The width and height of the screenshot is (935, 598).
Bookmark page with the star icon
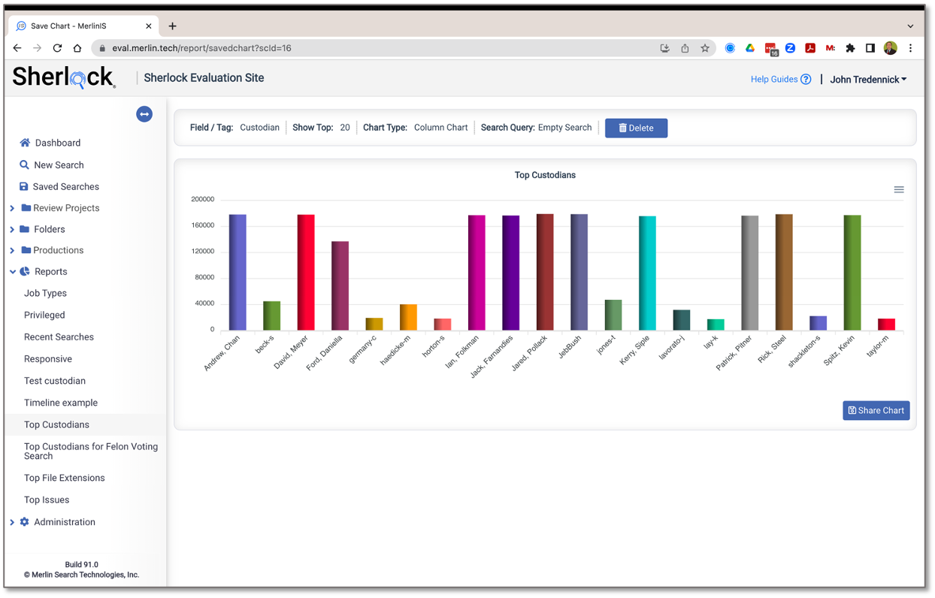tap(705, 48)
